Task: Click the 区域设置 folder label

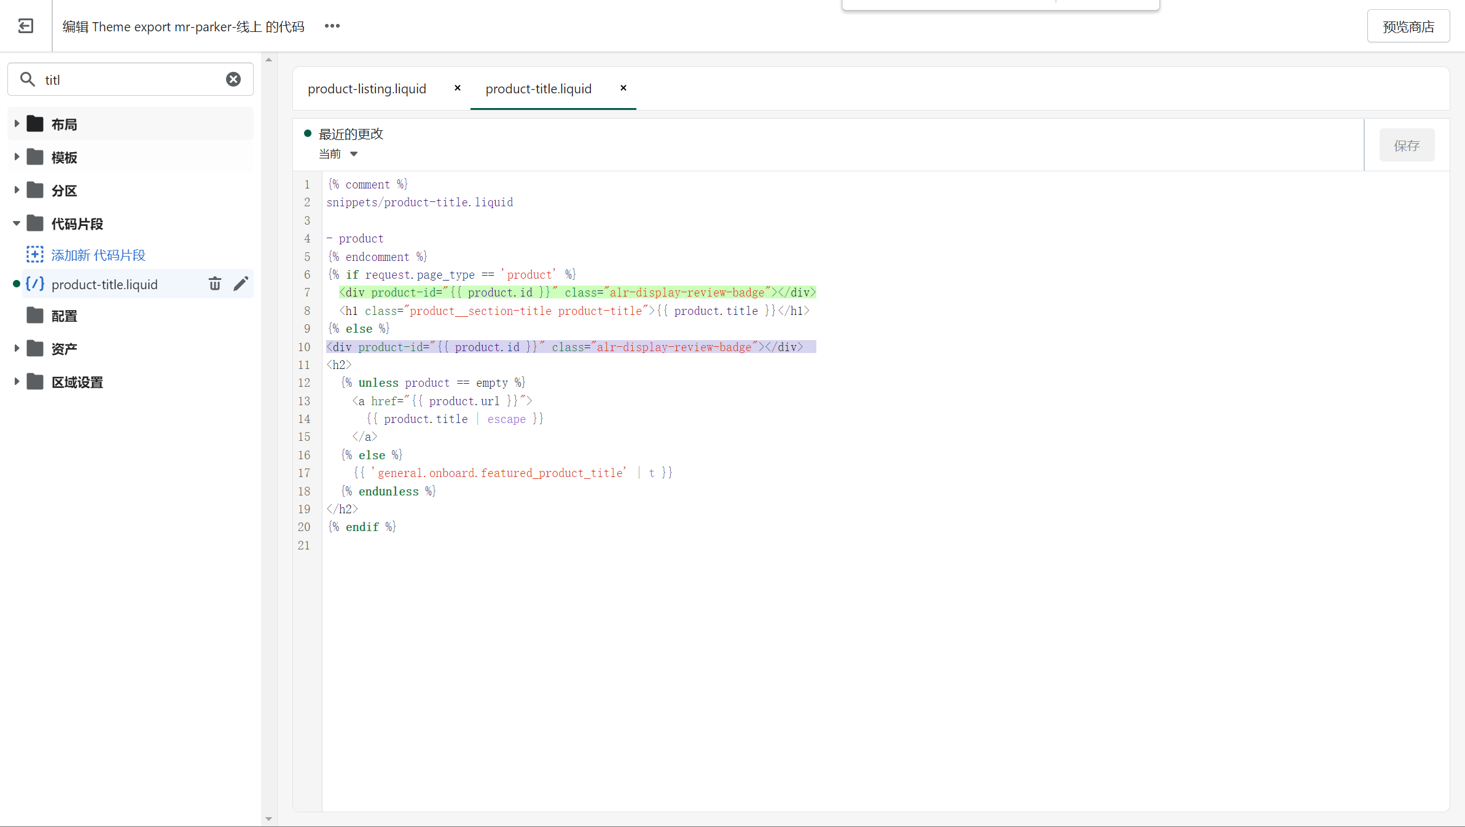Action: coord(77,382)
